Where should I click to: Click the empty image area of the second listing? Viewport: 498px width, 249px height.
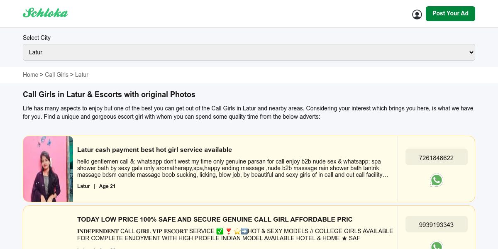coord(48,227)
